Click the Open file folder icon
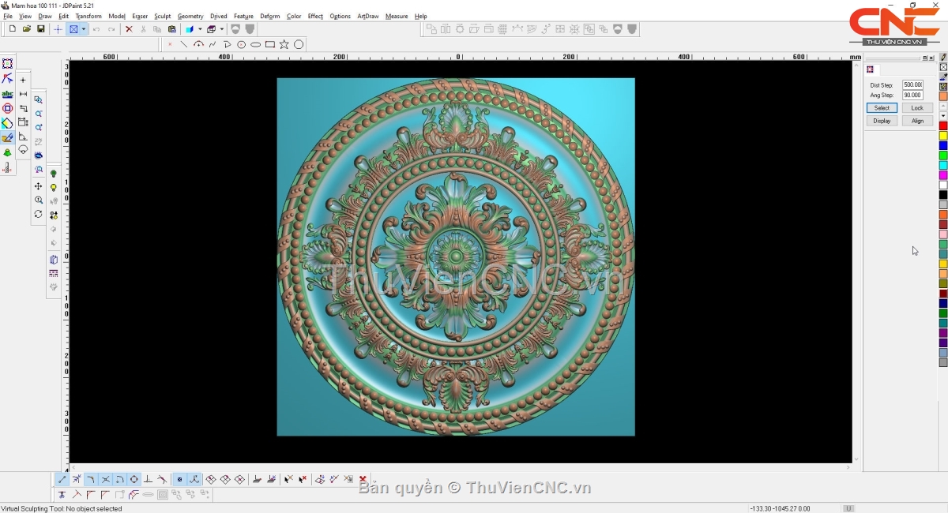 click(x=26, y=29)
